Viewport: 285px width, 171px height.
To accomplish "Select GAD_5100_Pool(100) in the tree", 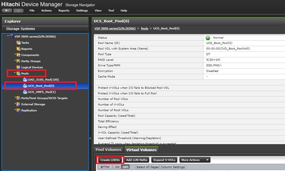I will tap(43, 80).
